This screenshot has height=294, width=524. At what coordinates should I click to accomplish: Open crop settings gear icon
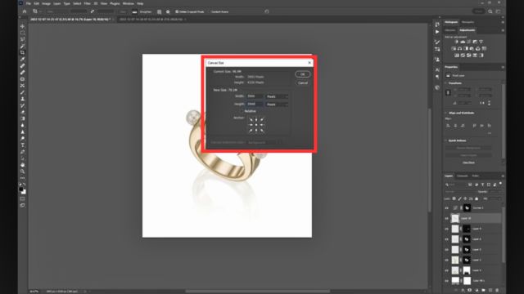click(168, 11)
